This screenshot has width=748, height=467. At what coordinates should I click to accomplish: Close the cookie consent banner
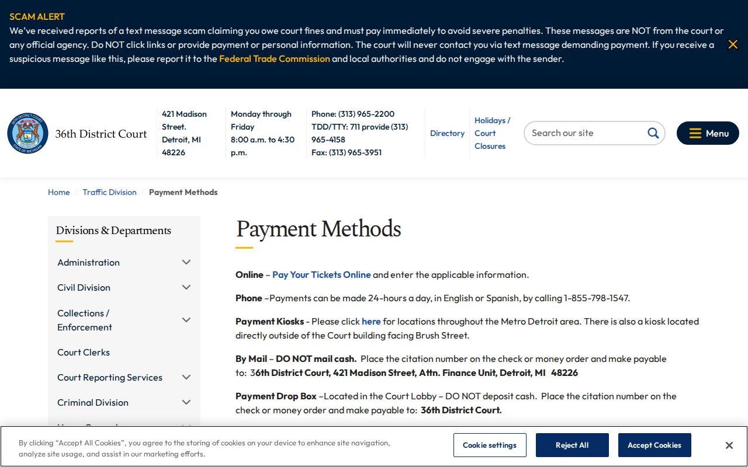(x=729, y=445)
